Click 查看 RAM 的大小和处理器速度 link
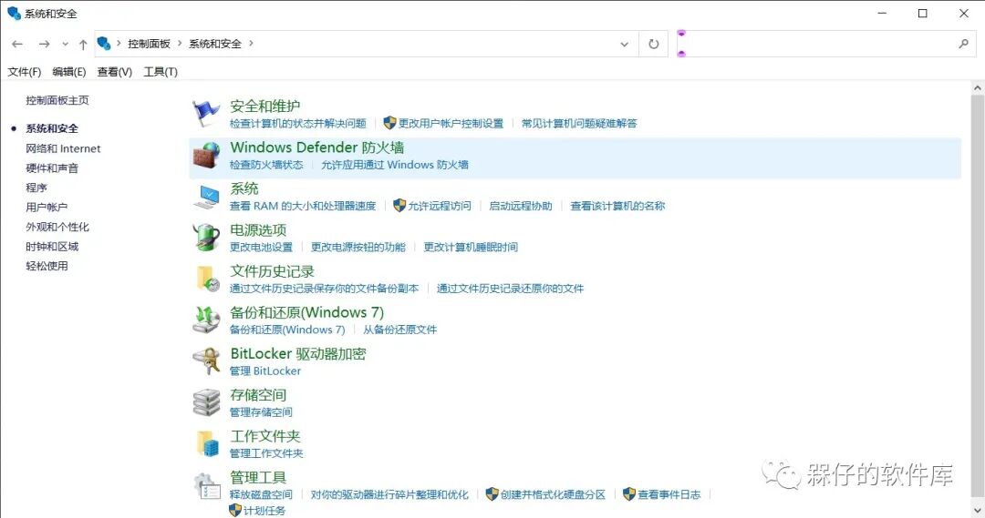 [x=303, y=206]
